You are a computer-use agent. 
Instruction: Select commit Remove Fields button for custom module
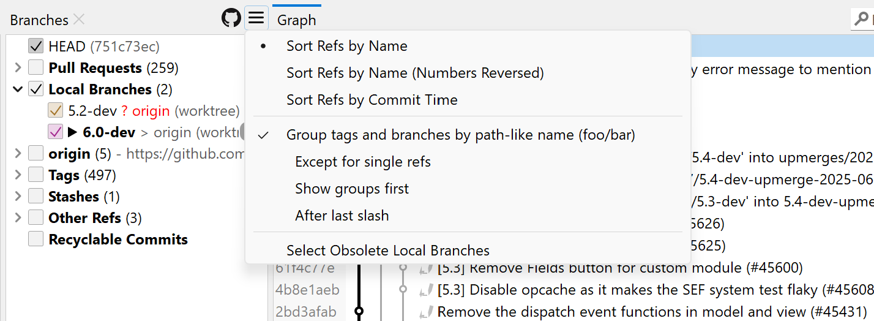pyautogui.click(x=620, y=268)
